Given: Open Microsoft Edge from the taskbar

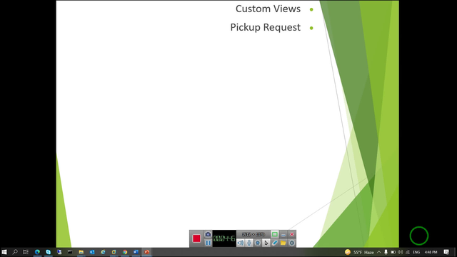Looking at the screenshot, I should pyautogui.click(x=37, y=252).
